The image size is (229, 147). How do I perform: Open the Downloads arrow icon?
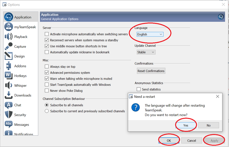9,95
